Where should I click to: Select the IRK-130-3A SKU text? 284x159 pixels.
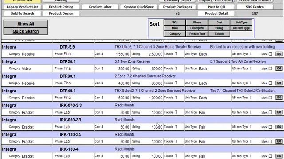click(x=70, y=135)
